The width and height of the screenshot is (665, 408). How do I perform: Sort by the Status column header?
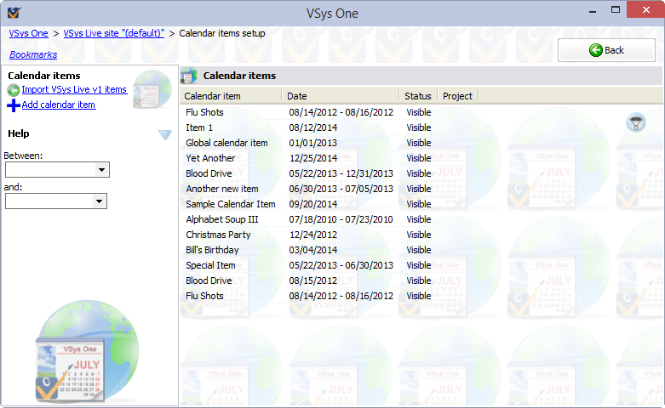tap(418, 96)
